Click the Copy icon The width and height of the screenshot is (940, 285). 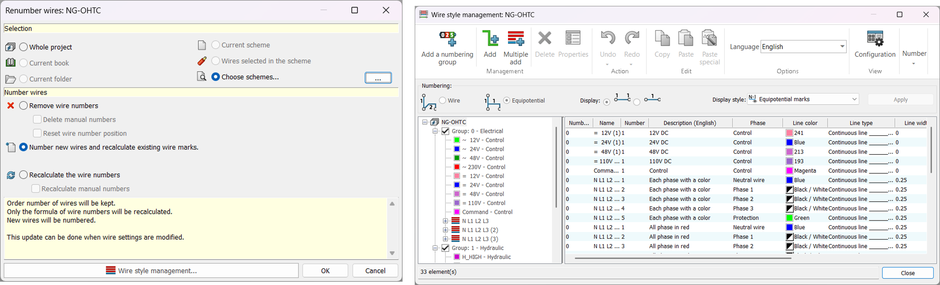(x=662, y=38)
